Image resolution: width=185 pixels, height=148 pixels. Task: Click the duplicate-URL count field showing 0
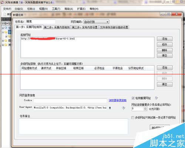click(138, 109)
